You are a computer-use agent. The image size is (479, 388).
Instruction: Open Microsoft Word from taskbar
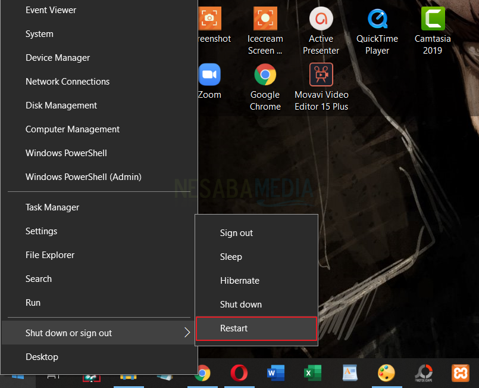(x=275, y=373)
